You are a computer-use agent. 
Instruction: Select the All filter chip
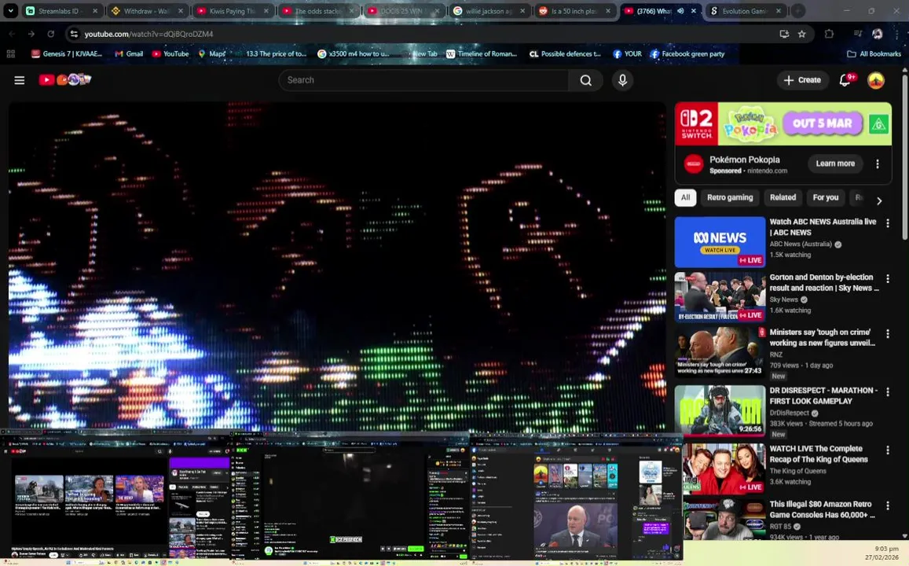pyautogui.click(x=685, y=198)
